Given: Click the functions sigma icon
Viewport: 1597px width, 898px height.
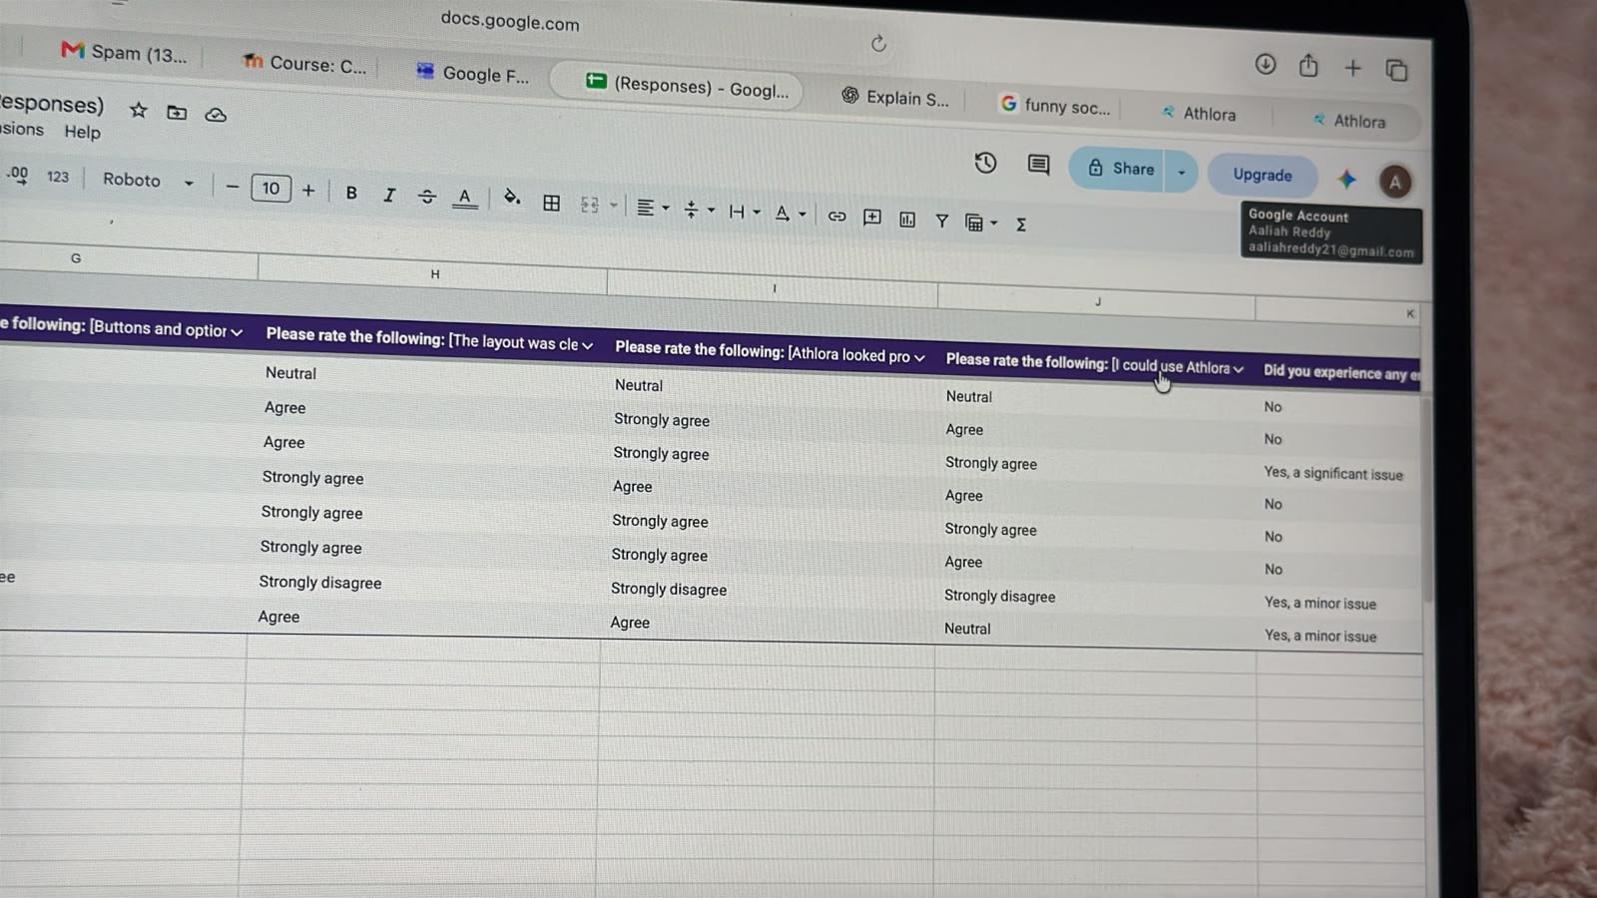Looking at the screenshot, I should (1021, 224).
